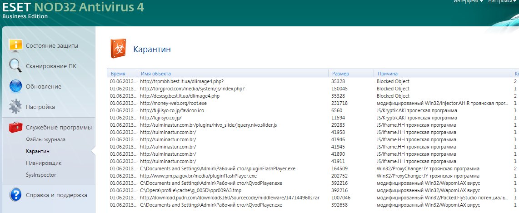Open the Планировщик submenu item
Viewport: 519px width, 213px height.
pos(44,163)
